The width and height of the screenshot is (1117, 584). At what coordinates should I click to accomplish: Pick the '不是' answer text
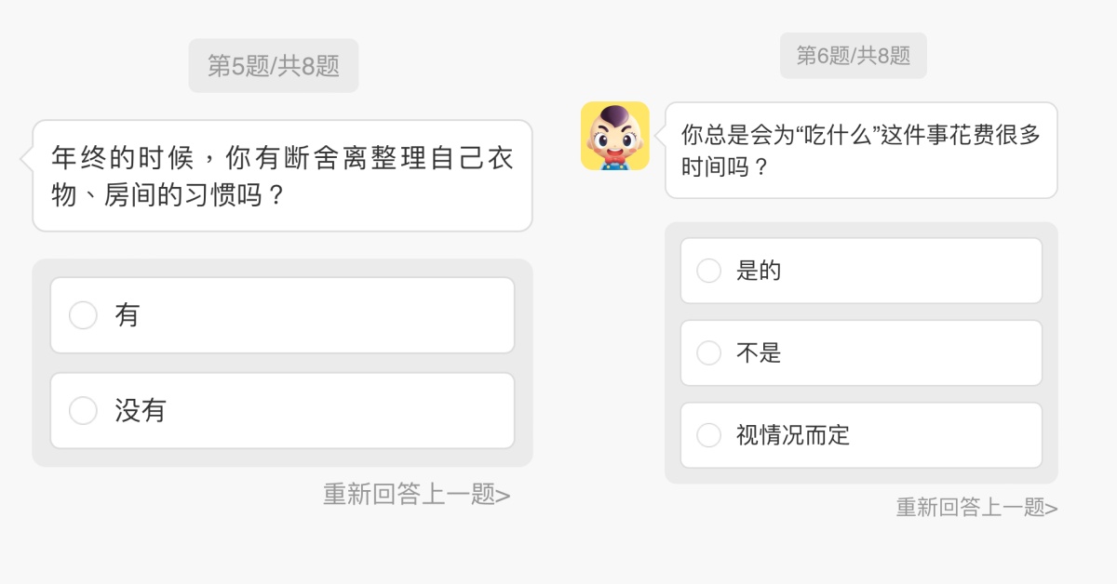click(759, 352)
